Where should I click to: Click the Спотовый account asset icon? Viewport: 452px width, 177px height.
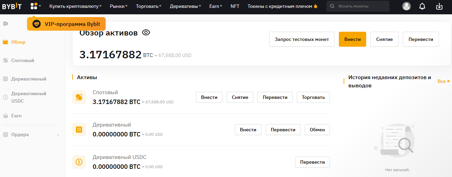coord(79,97)
